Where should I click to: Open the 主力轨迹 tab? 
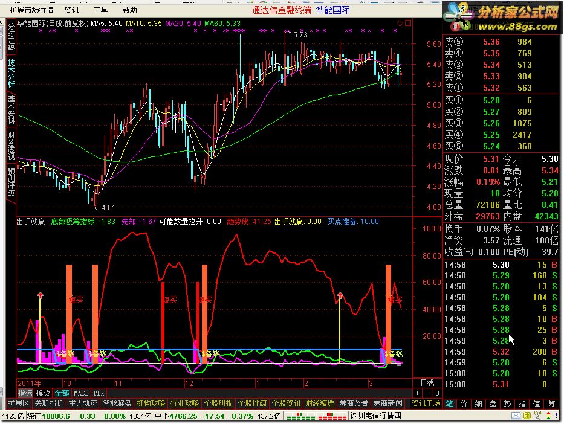[x=83, y=403]
